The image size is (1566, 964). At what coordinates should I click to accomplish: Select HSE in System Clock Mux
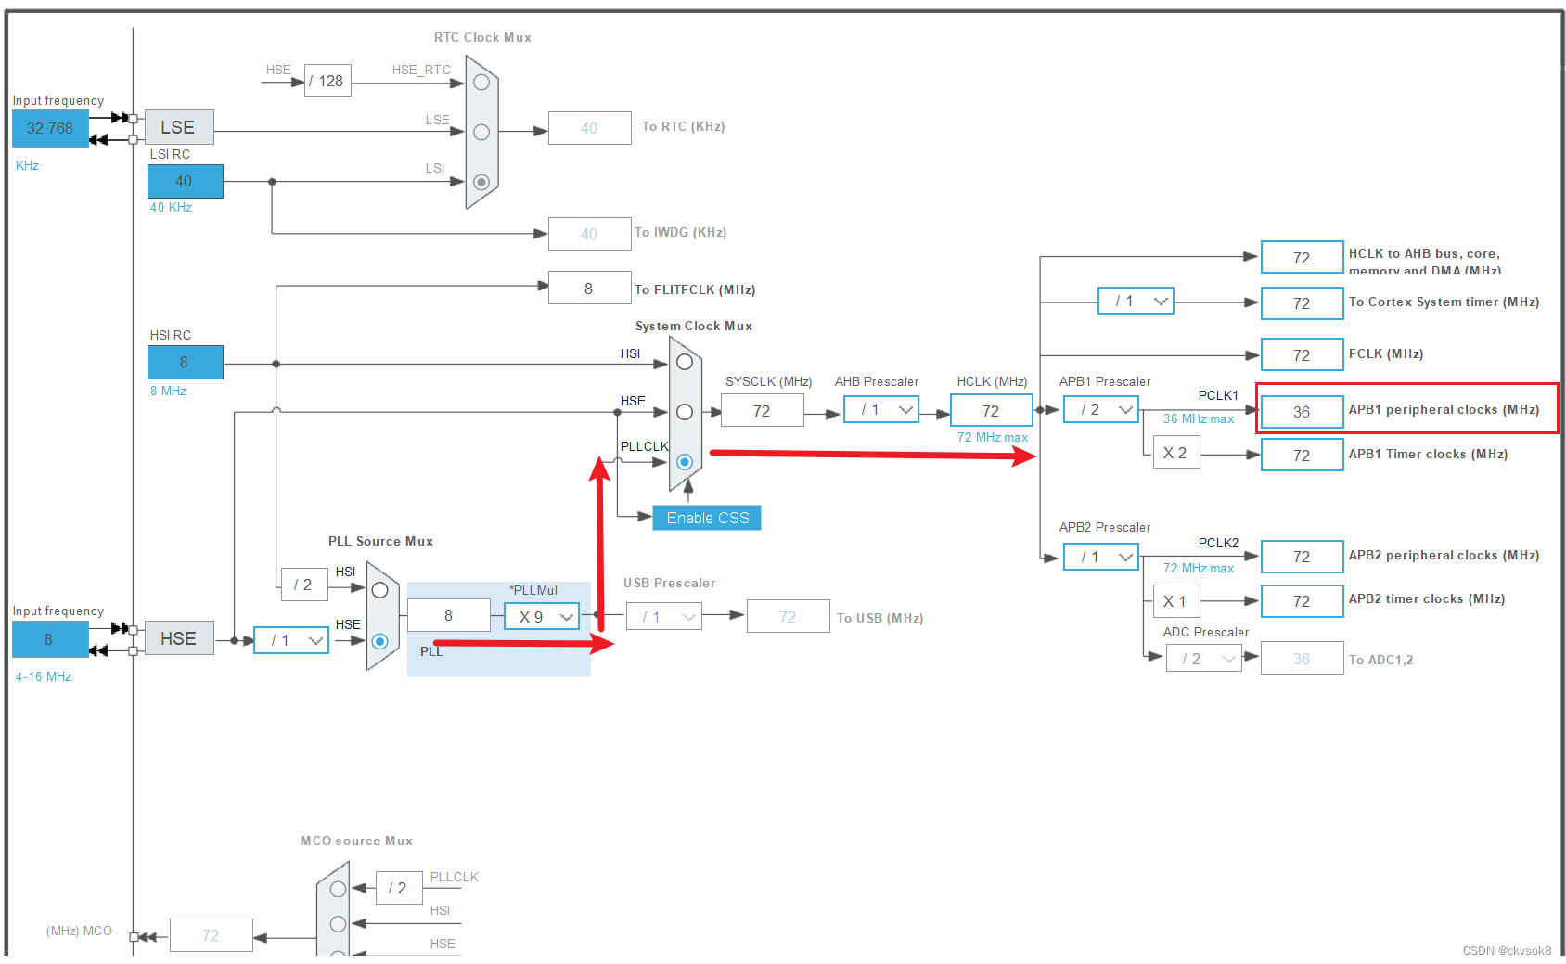[x=685, y=412]
